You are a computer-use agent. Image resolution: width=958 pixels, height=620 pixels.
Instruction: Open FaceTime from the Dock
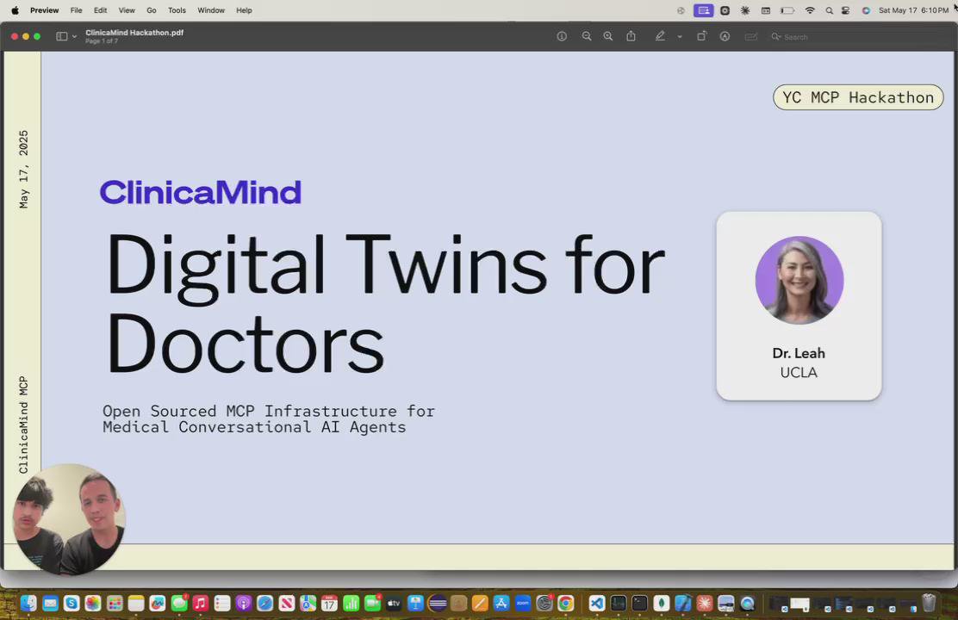(x=372, y=604)
